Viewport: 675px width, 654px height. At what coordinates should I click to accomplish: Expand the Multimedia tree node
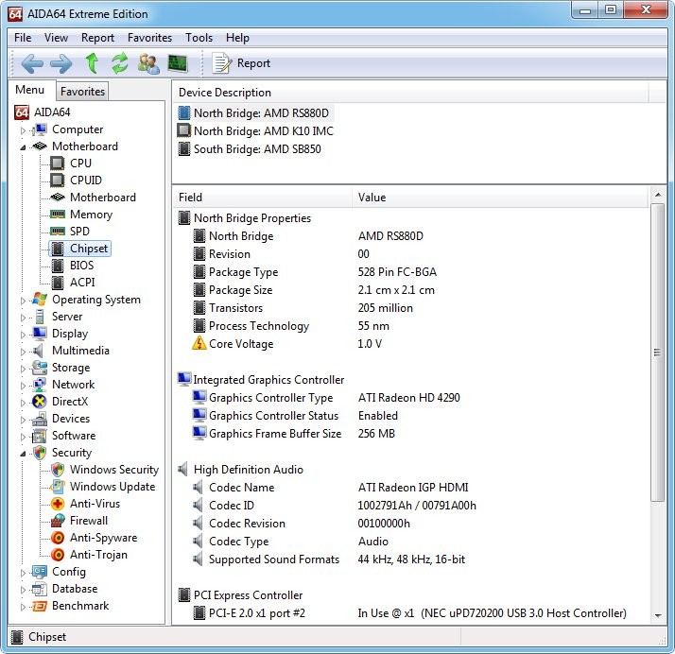[x=24, y=352]
